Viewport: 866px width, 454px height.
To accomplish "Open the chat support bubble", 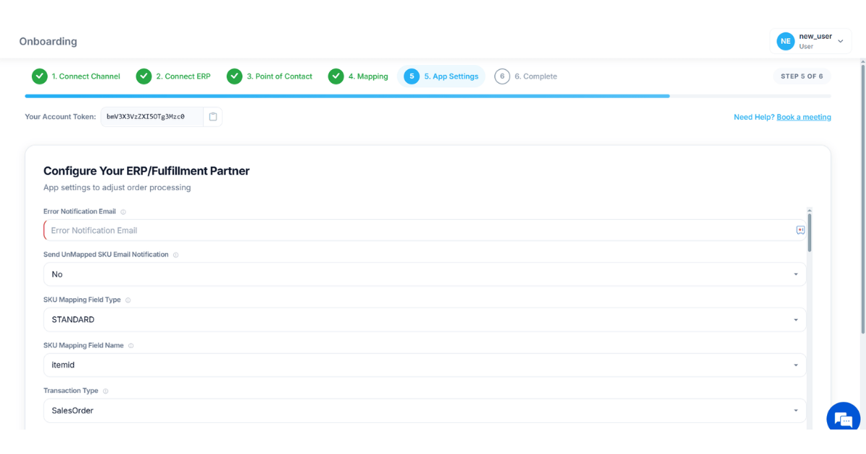I will [x=843, y=417].
